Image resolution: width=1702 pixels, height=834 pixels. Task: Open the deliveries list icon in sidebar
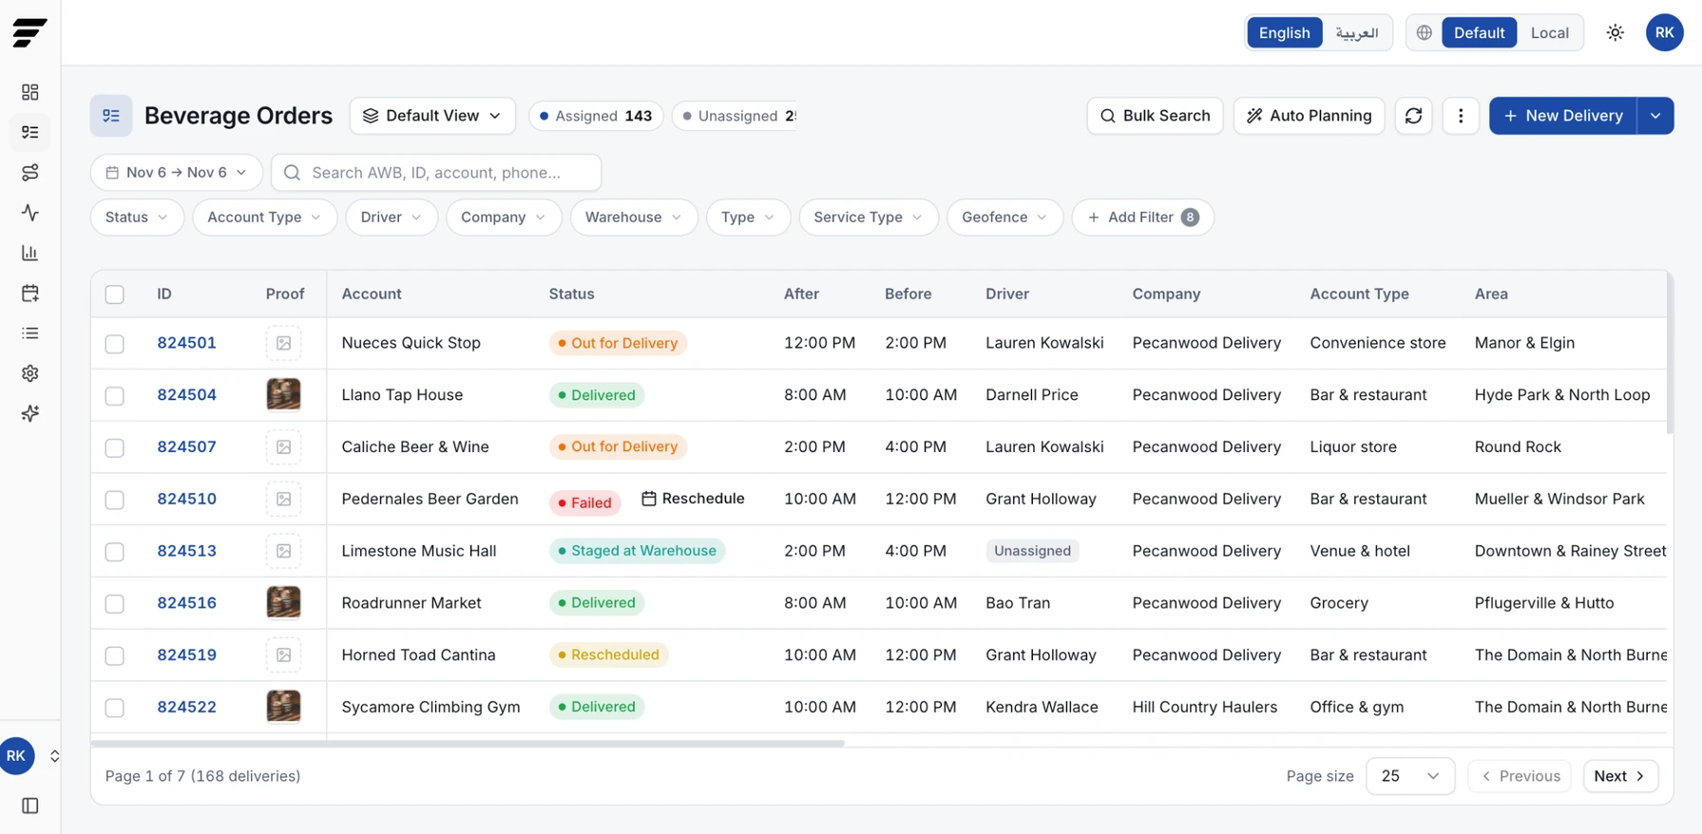(30, 132)
